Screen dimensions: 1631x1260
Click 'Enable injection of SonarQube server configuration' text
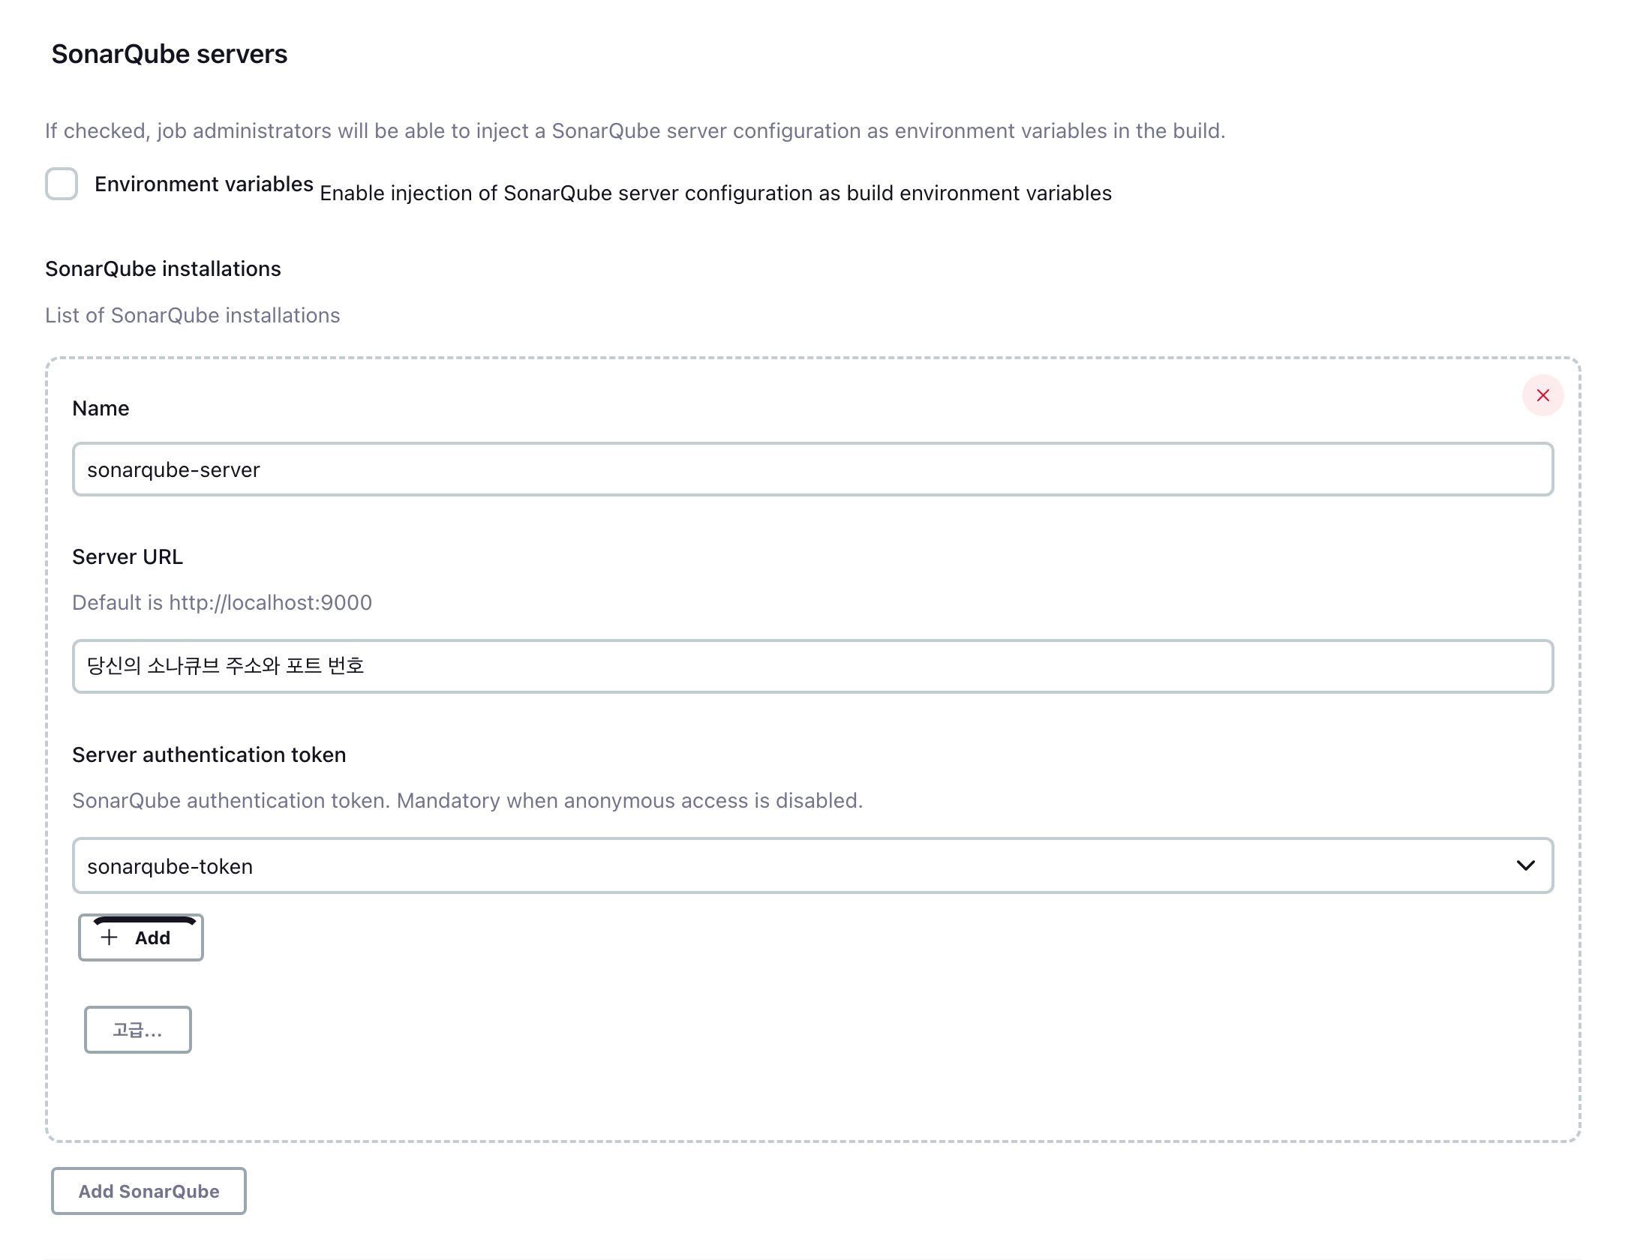pyautogui.click(x=715, y=193)
